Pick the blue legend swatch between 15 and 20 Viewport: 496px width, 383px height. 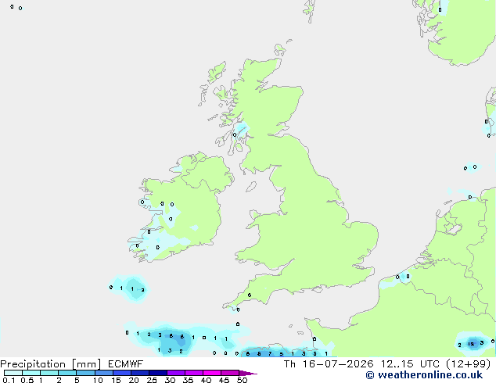(x=122, y=373)
